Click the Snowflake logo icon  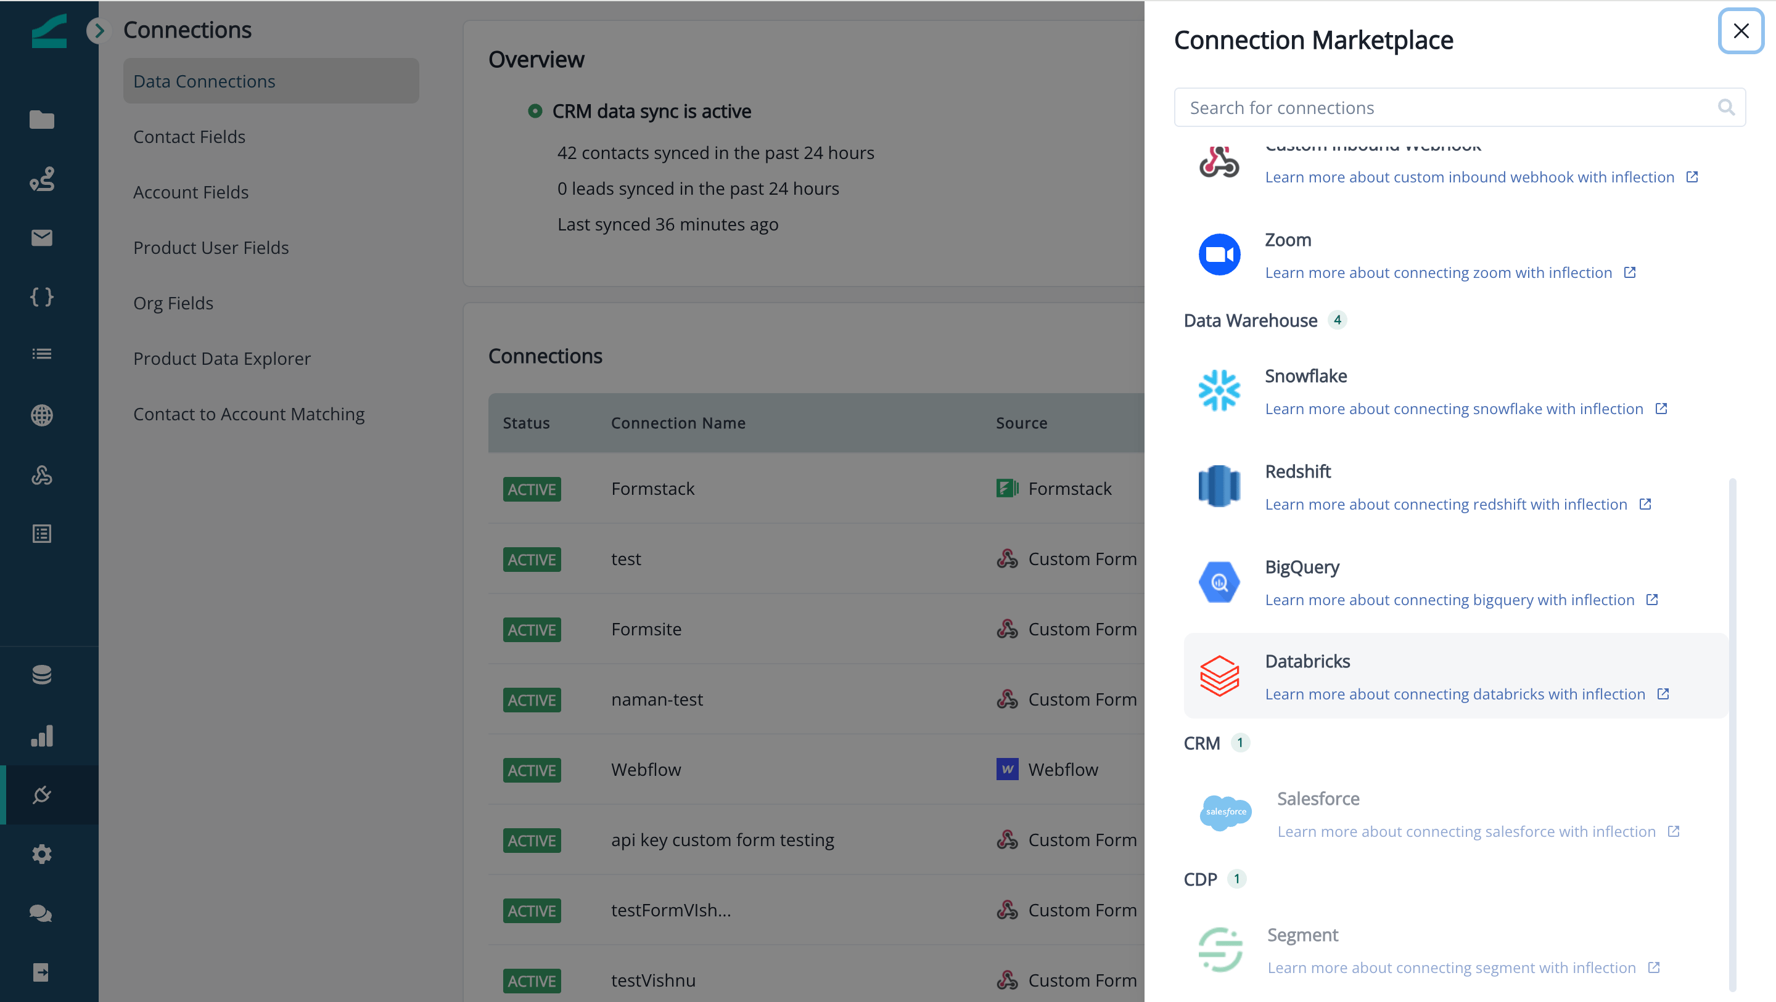pyautogui.click(x=1219, y=391)
